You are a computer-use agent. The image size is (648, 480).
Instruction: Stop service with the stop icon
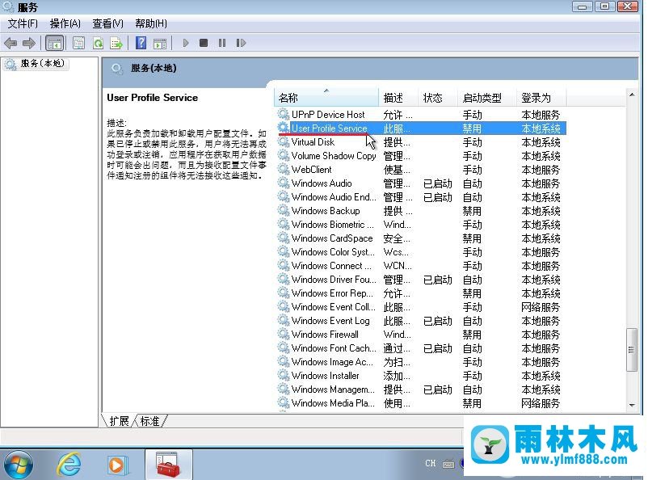pyautogui.click(x=204, y=43)
